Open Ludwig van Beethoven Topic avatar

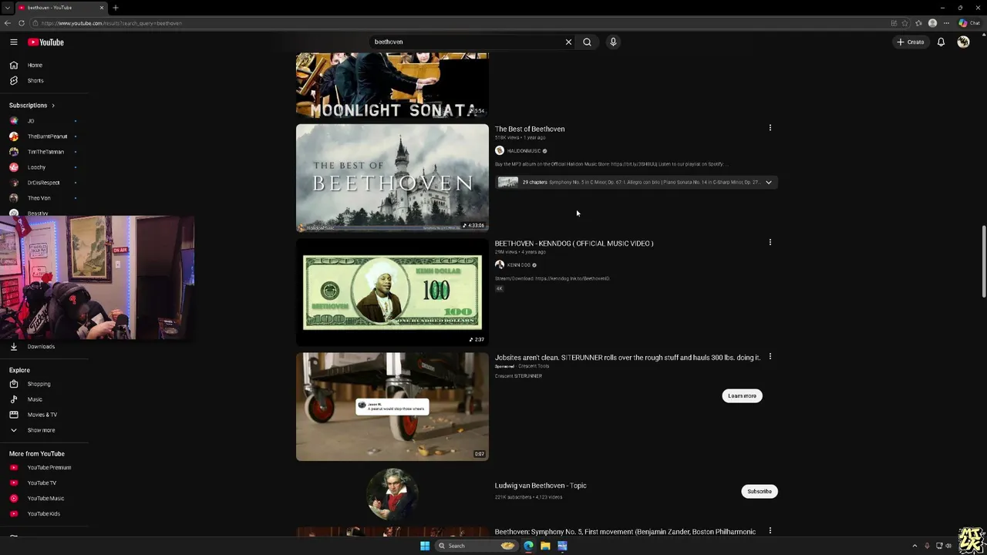(392, 493)
